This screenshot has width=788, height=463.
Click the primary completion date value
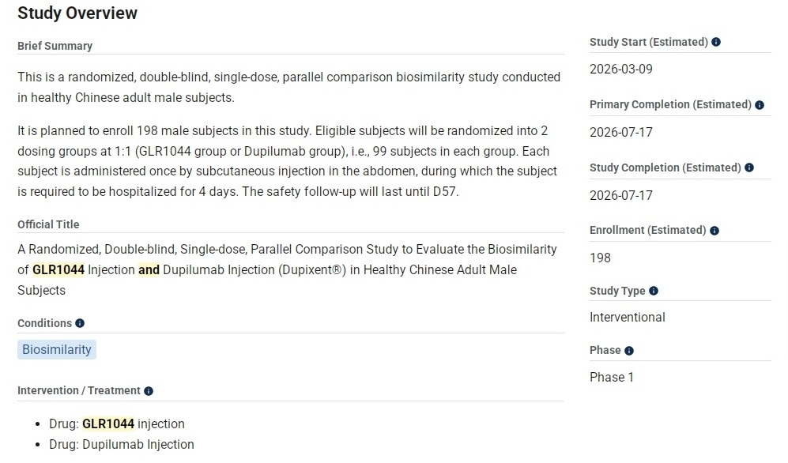pos(621,132)
